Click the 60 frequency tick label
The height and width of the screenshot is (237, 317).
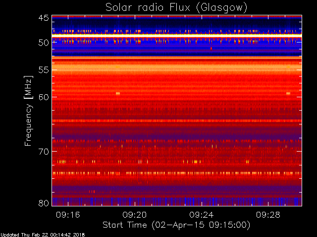tap(44, 97)
